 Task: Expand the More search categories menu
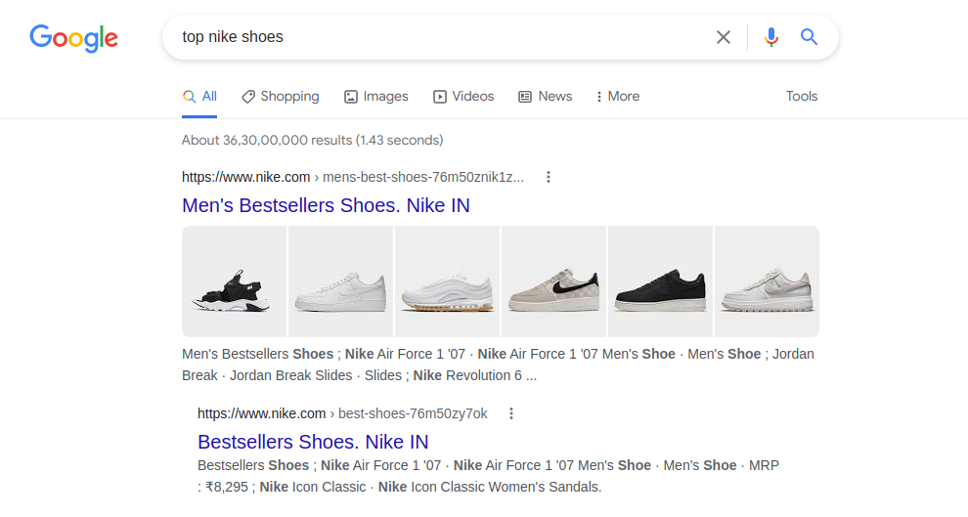click(617, 96)
